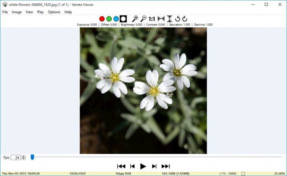Click the Saturation: 1.000 value
The height and width of the screenshot is (176, 287).
click(x=179, y=25)
